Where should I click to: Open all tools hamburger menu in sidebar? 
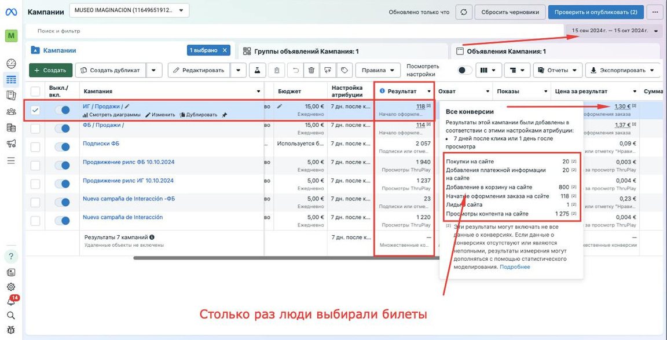point(11,160)
